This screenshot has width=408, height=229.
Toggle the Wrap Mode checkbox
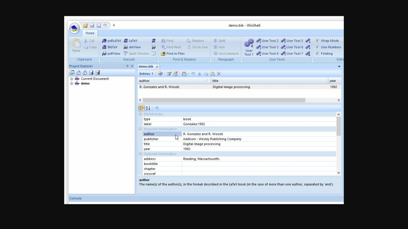[317, 41]
